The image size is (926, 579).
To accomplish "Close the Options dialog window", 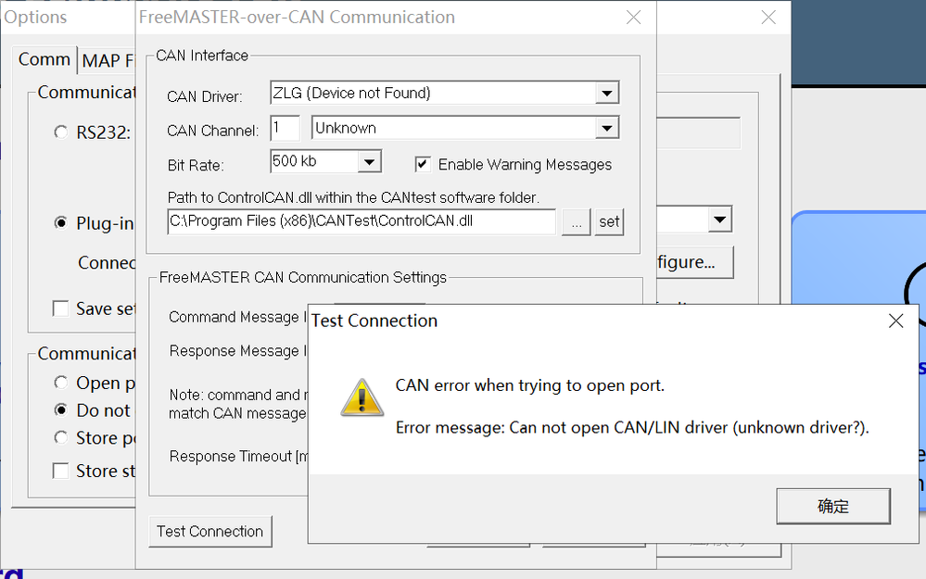I will [768, 18].
